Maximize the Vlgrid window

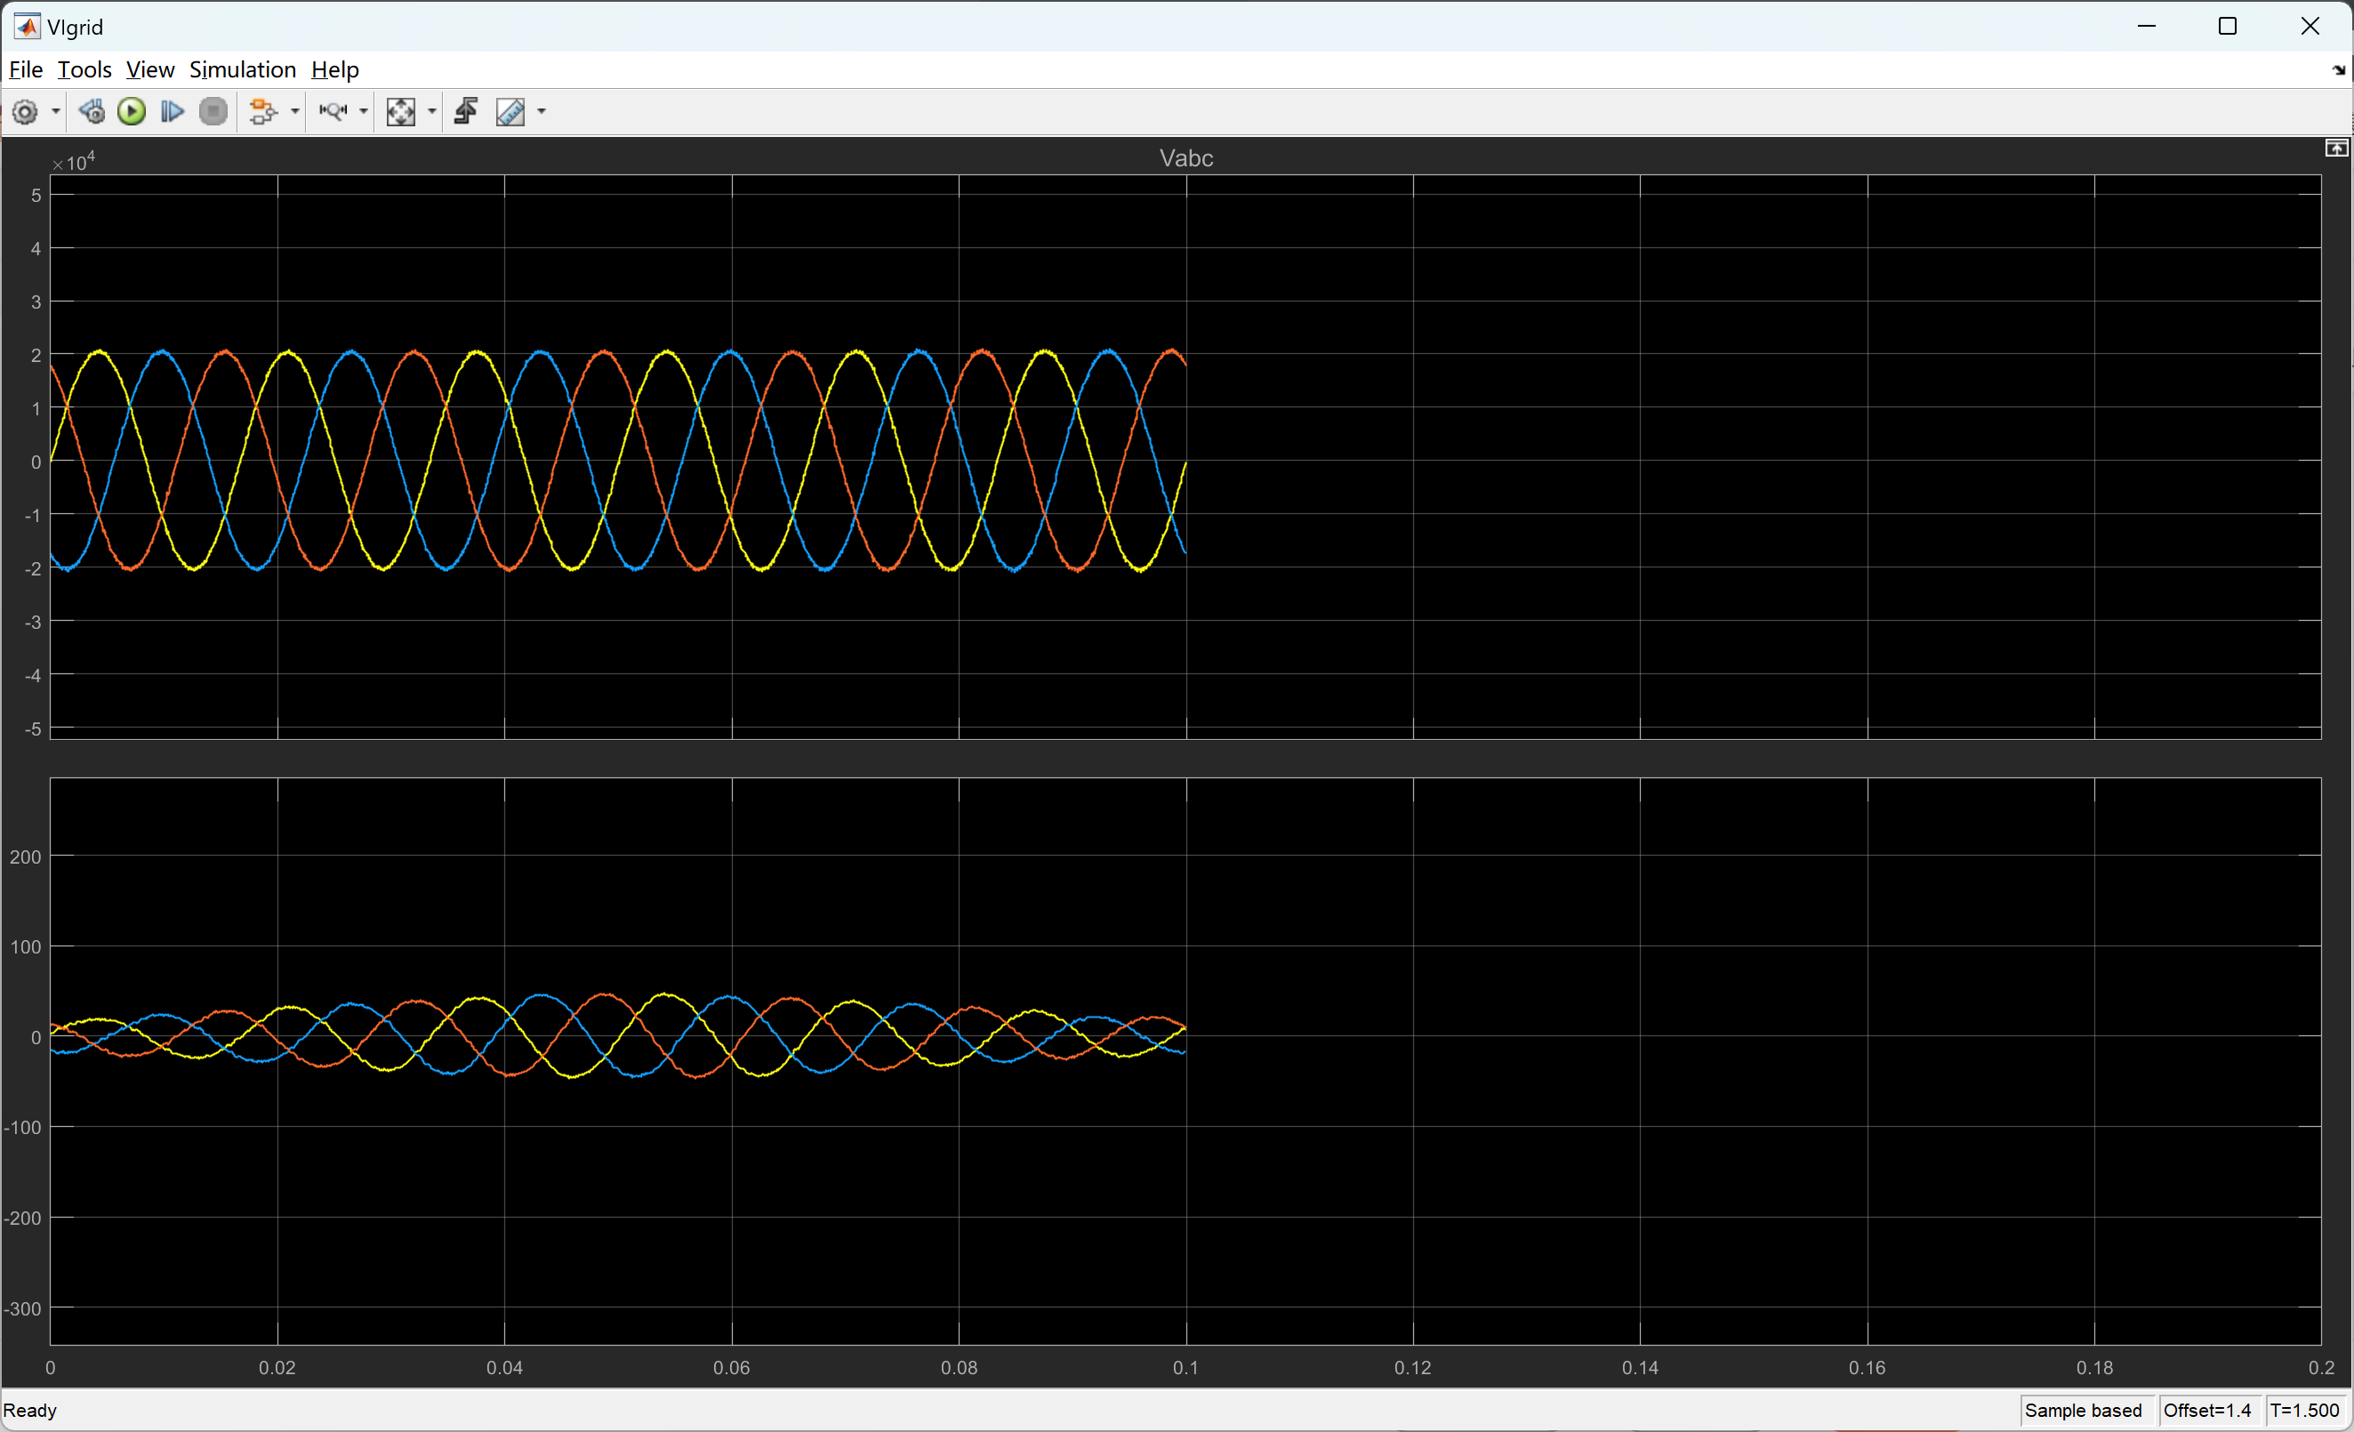coord(2227,26)
